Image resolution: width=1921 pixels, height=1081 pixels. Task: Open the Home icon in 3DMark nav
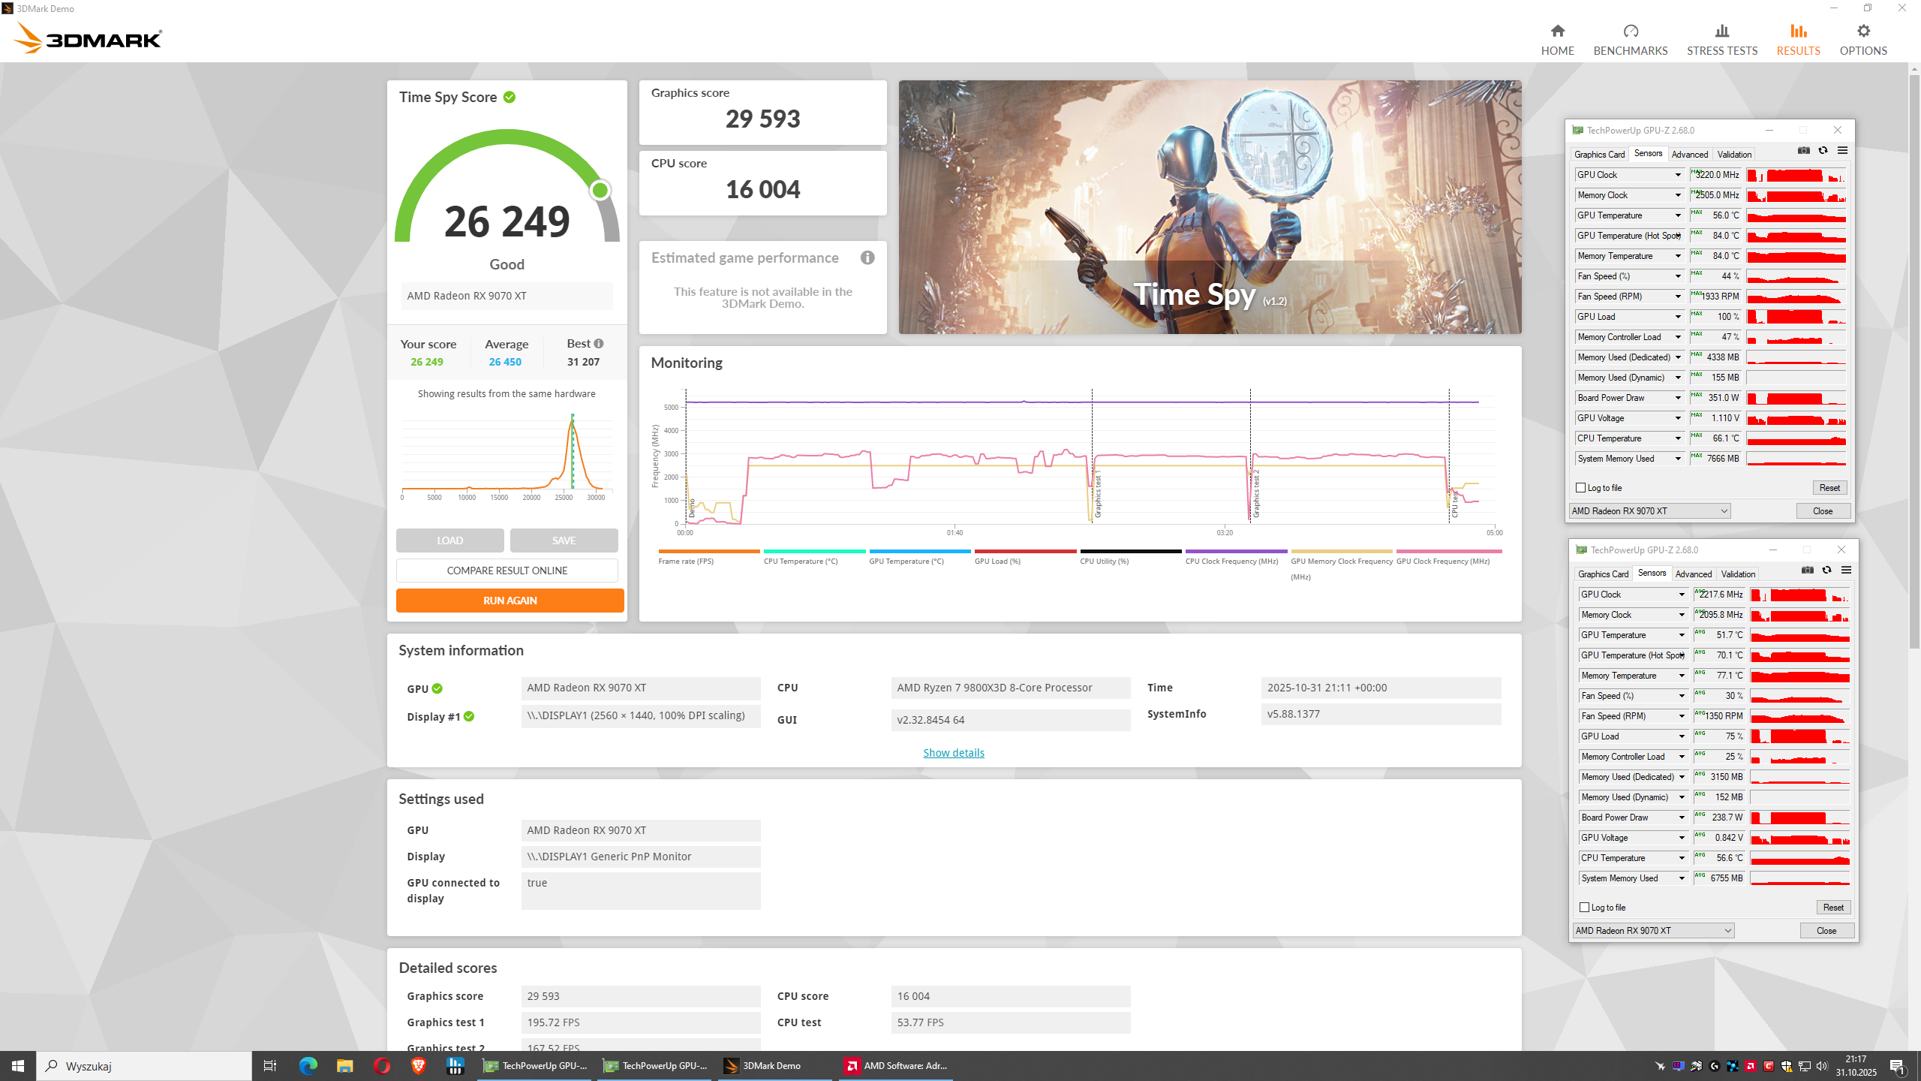[1557, 32]
